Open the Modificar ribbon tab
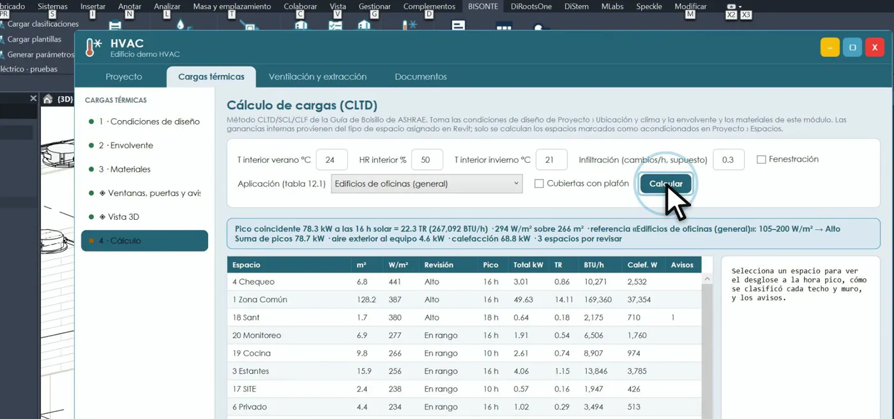 (690, 6)
